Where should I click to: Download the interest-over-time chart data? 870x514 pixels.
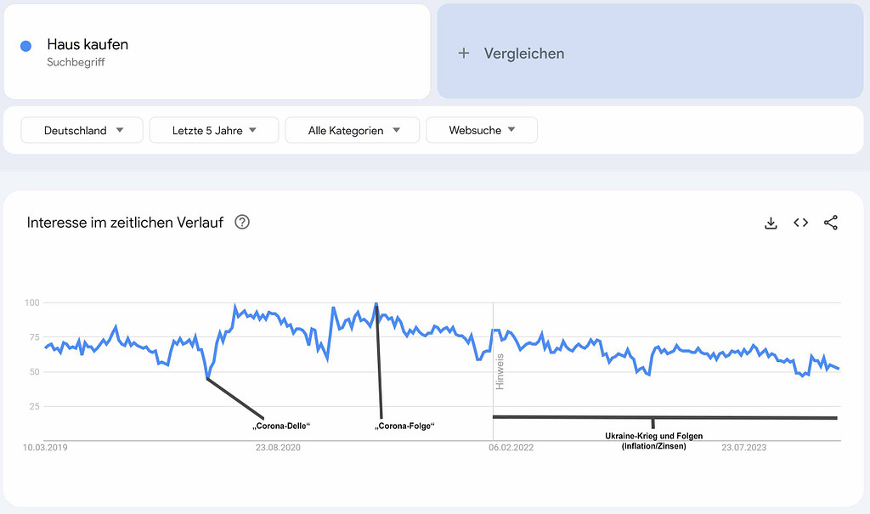771,223
